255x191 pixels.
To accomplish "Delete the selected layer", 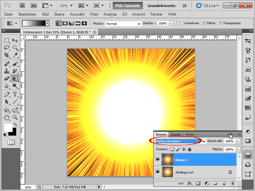I will pos(232,183).
